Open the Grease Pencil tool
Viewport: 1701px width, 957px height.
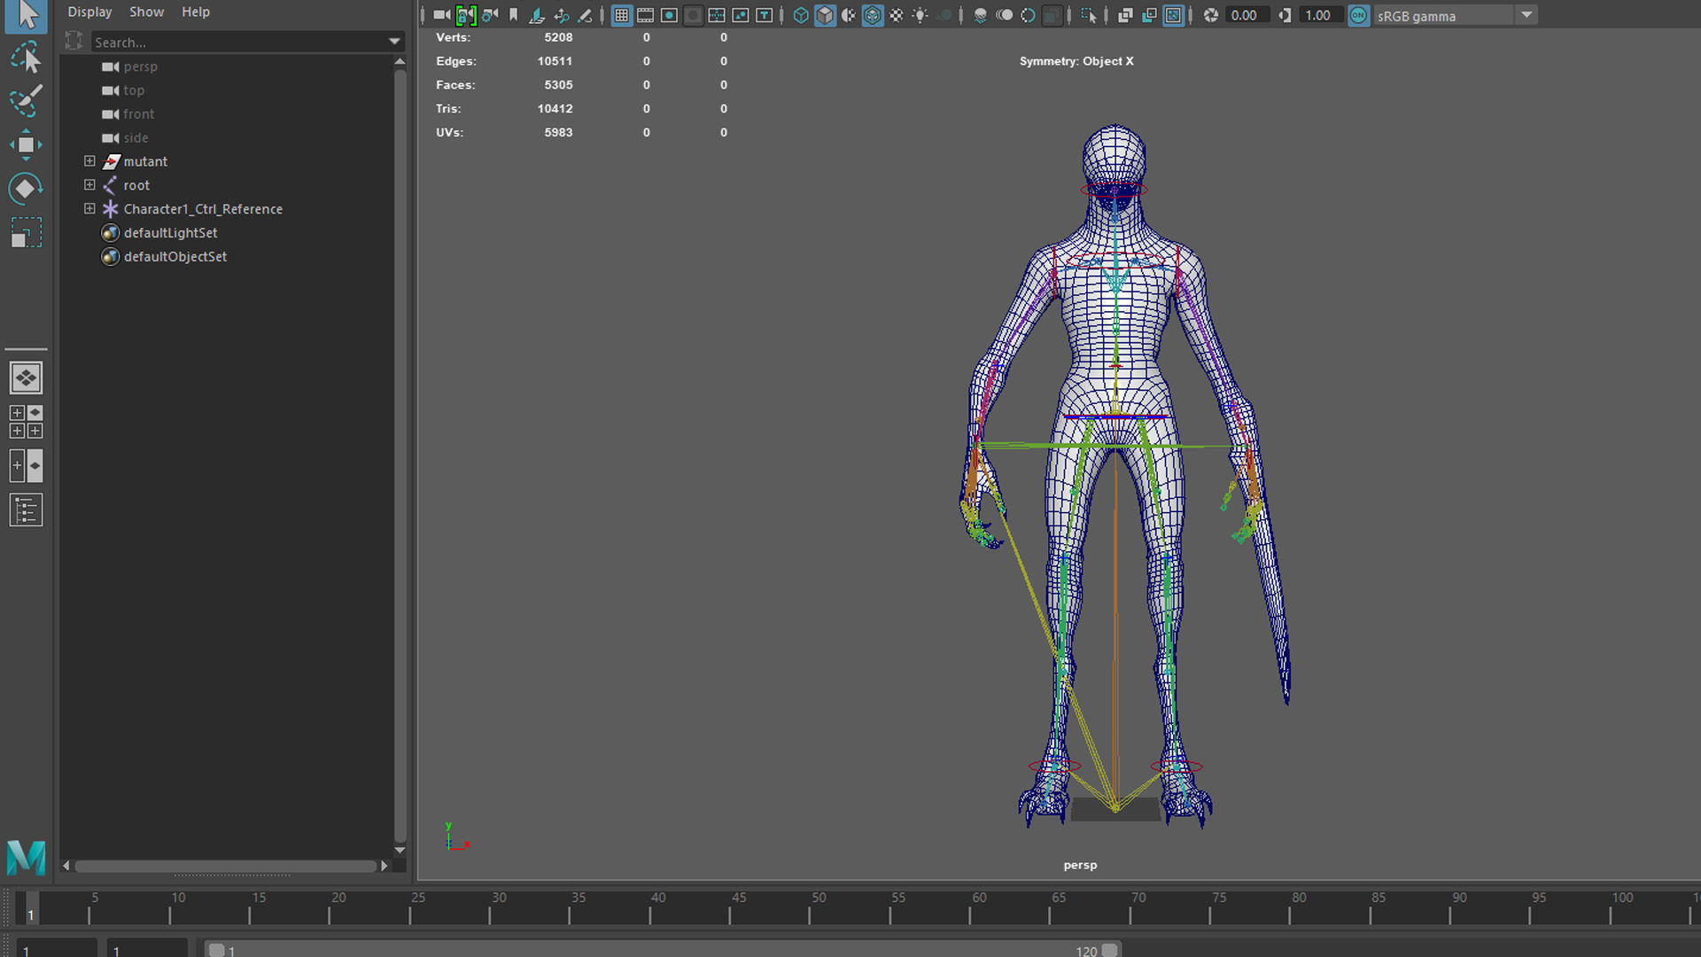[x=585, y=15]
